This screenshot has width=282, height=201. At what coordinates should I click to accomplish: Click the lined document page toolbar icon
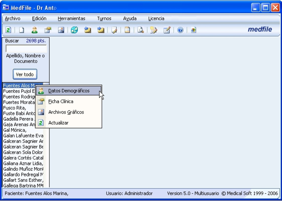[x=127, y=30]
